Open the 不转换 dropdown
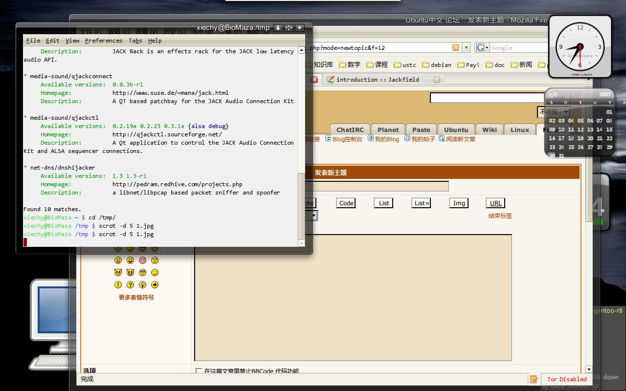The height and width of the screenshot is (391, 626). pos(553,112)
